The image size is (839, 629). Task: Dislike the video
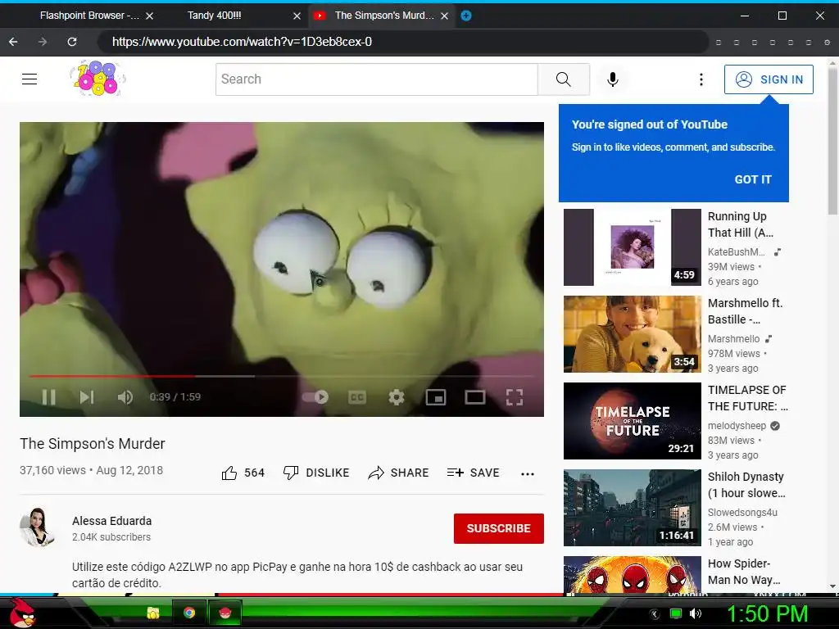[315, 473]
